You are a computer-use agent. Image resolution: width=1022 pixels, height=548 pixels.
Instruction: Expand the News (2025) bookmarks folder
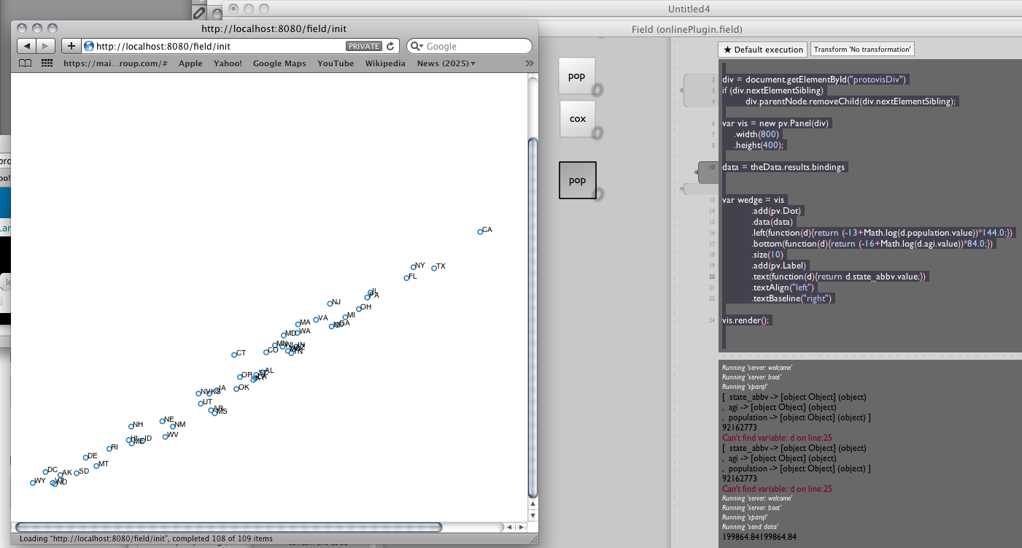tap(446, 63)
